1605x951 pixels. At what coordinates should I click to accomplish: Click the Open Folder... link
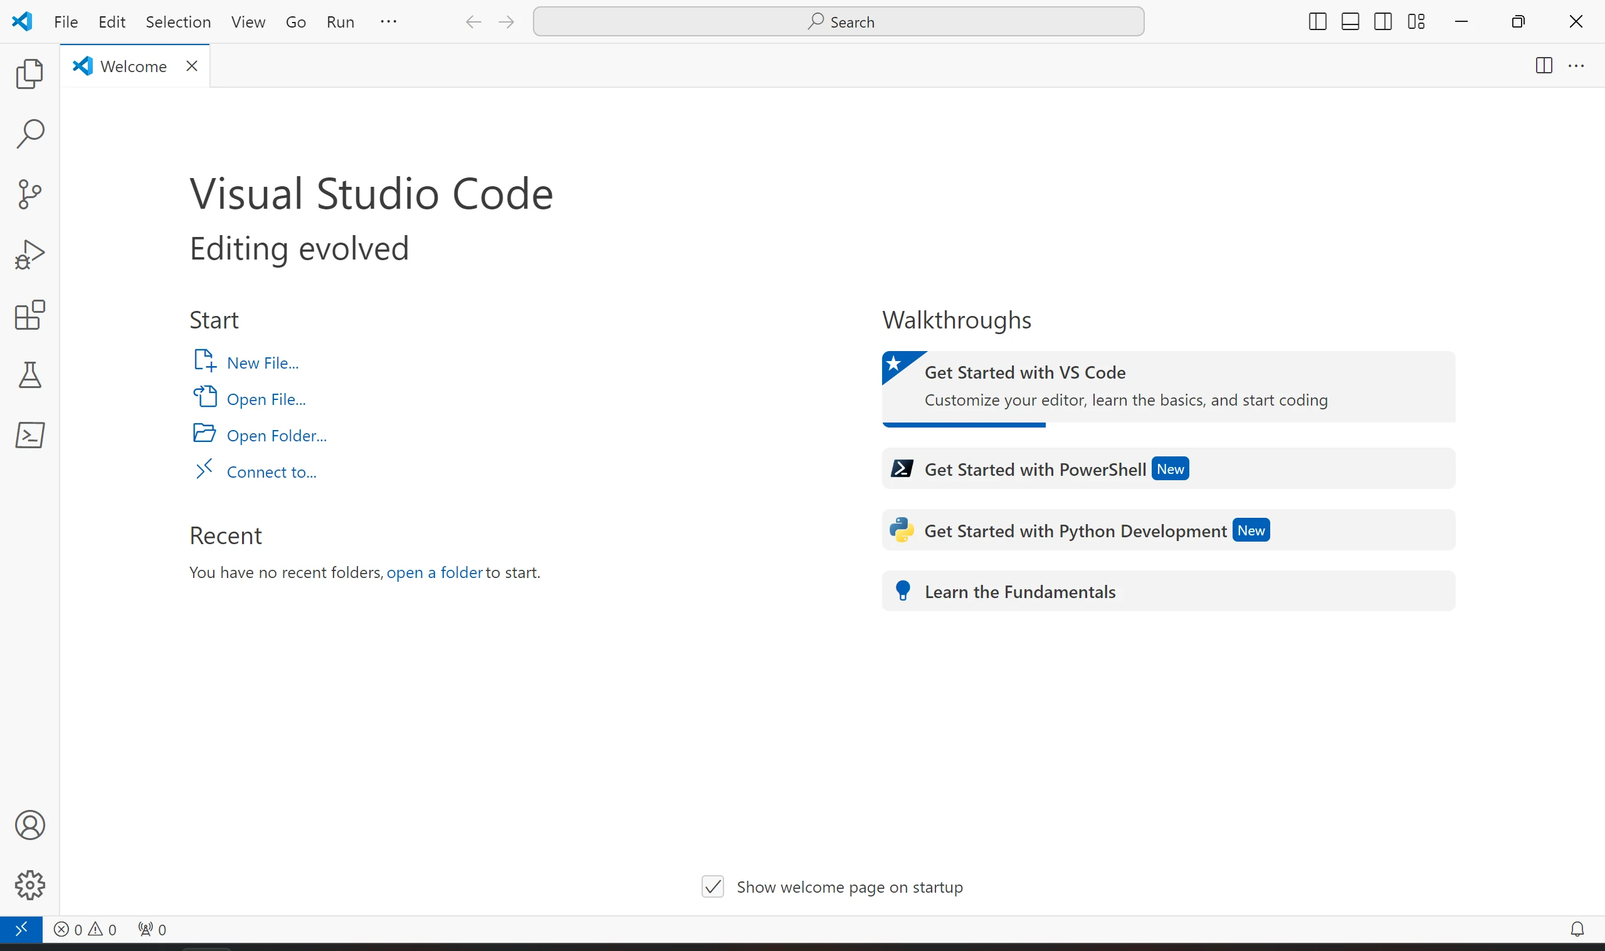pyautogui.click(x=276, y=436)
